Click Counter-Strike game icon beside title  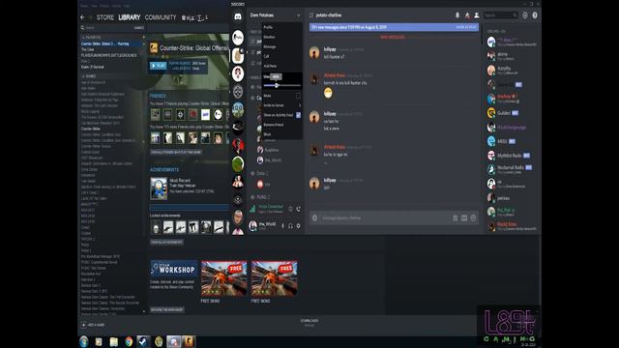click(154, 48)
